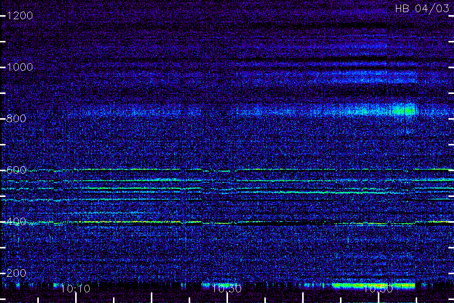Click the 10:30 time axis label
Screen dimensions: 454x303
point(227,288)
